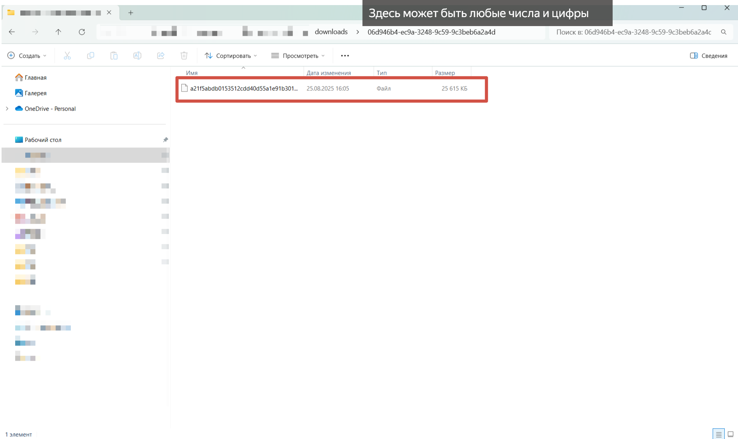738x439 pixels.
Task: Click the Delete trash bin icon
Action: (x=184, y=56)
